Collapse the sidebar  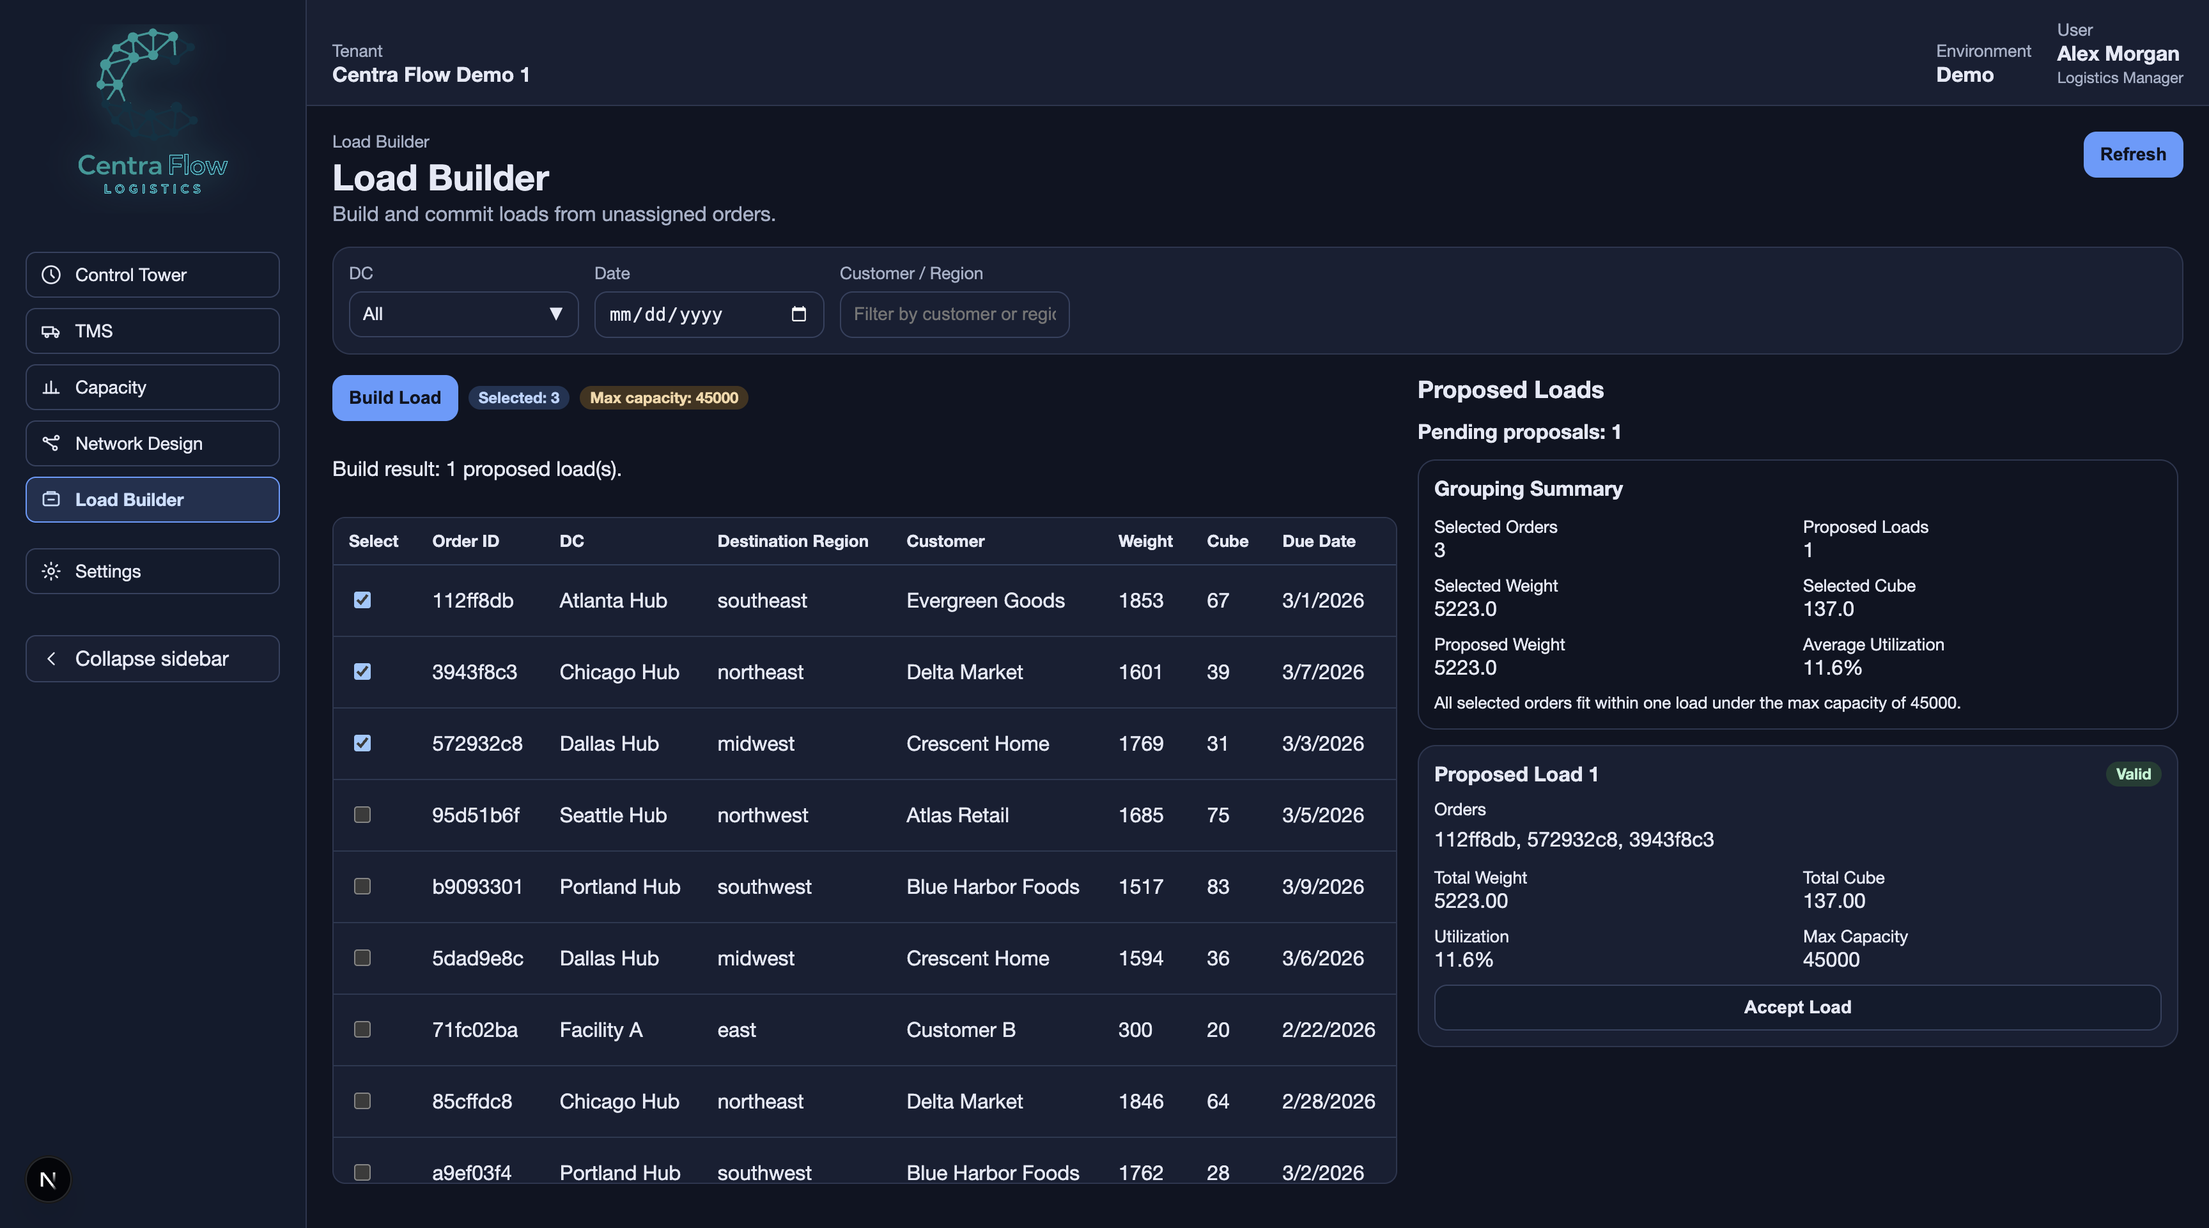click(151, 658)
